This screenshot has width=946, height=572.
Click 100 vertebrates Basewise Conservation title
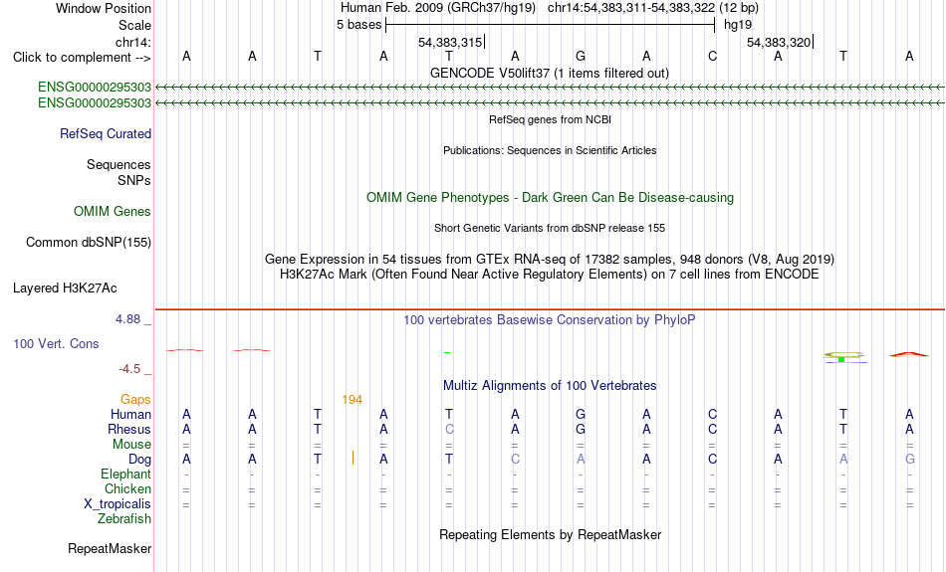click(550, 319)
